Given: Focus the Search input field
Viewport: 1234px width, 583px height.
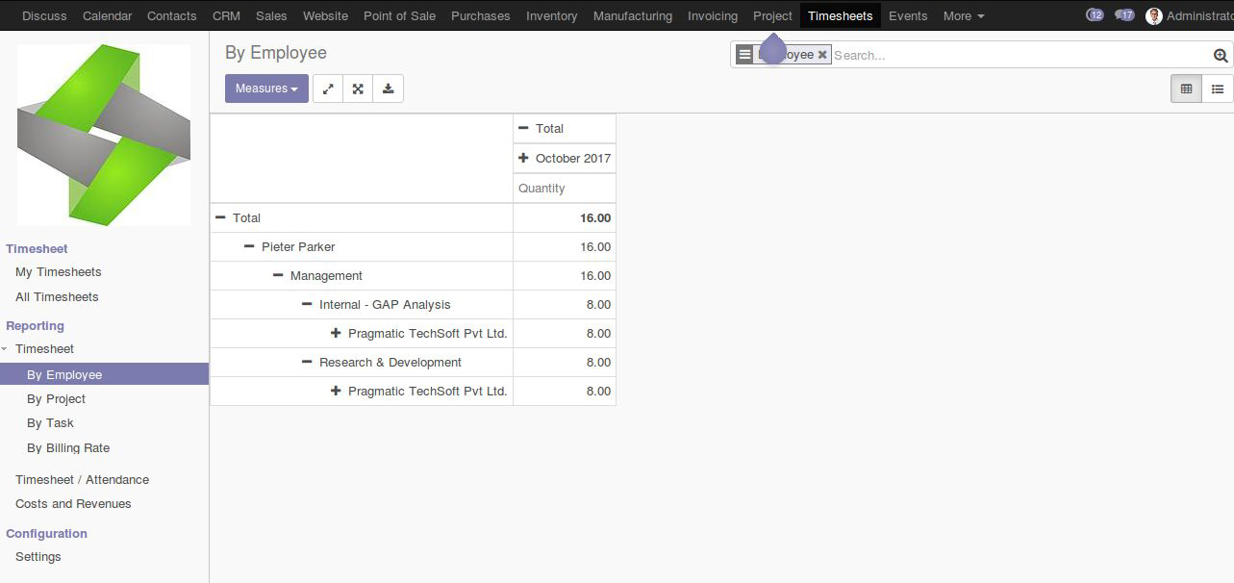Looking at the screenshot, I should 1021,56.
